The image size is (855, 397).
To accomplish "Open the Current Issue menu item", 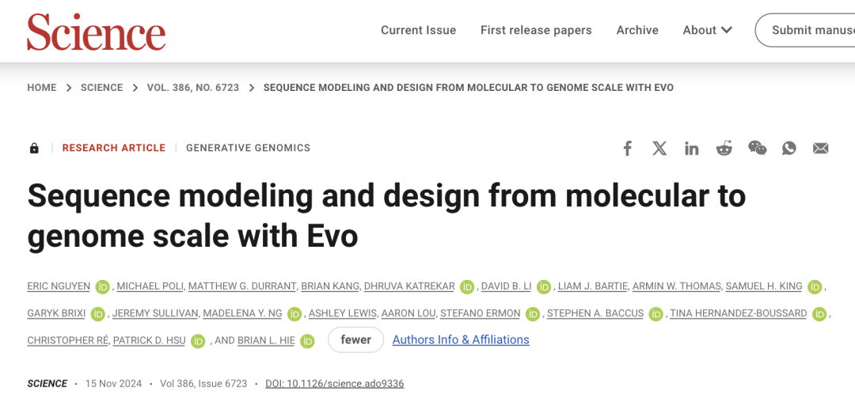I will (x=418, y=30).
